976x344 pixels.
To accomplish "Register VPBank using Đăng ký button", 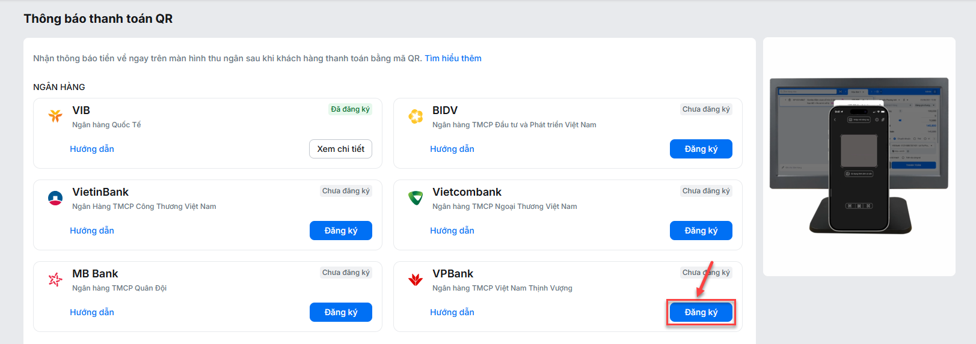I will point(701,312).
